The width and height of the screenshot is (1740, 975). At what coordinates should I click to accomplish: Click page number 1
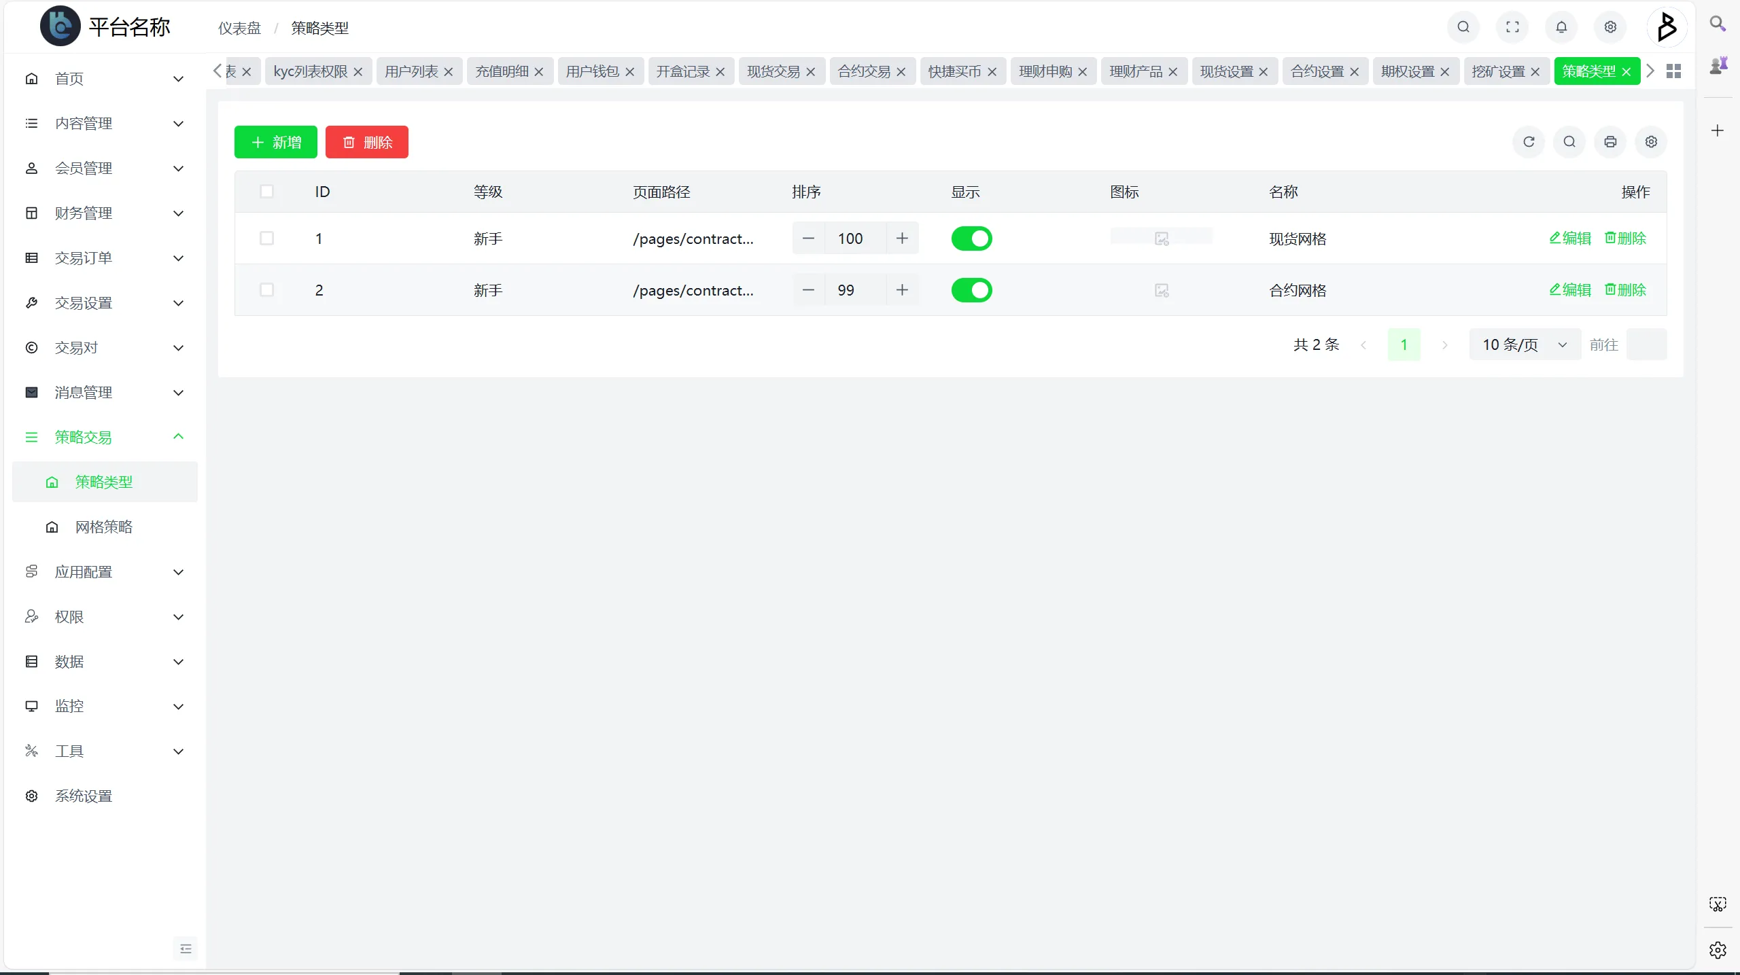coord(1404,344)
